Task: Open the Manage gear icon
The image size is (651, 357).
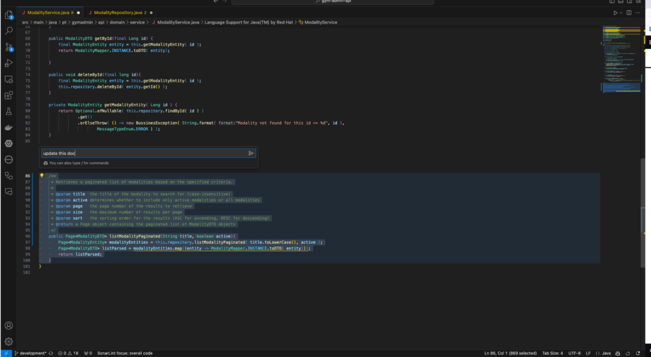Action: click(8, 342)
